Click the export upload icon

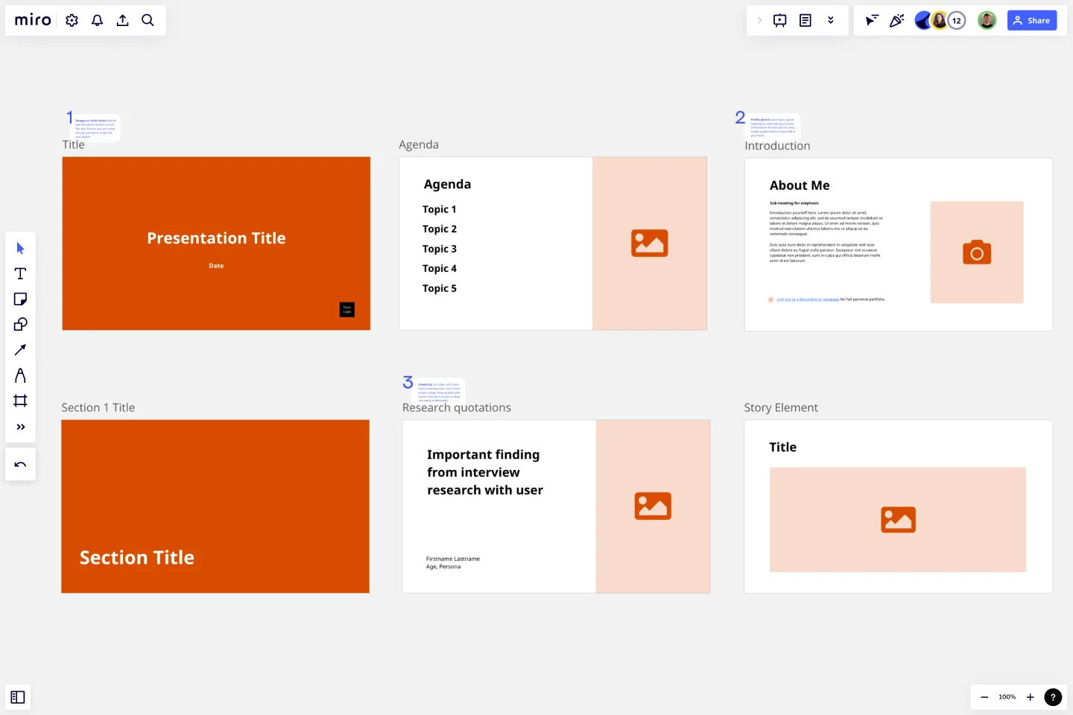122,20
